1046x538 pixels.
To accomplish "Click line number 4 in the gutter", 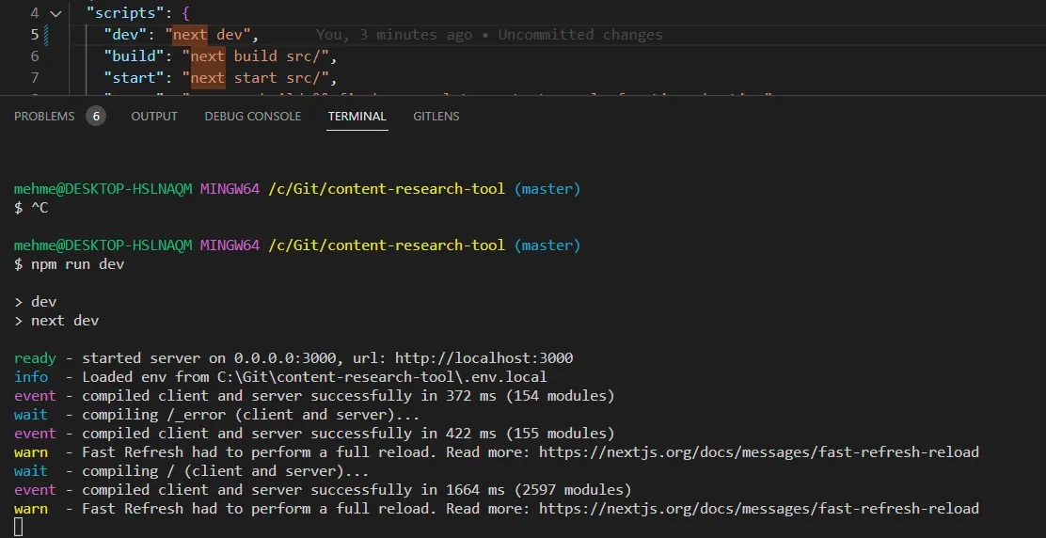I will pos(35,14).
